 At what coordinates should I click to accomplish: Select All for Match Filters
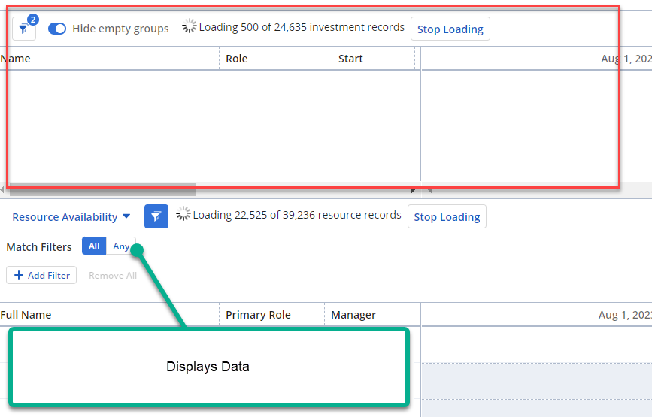tap(94, 246)
